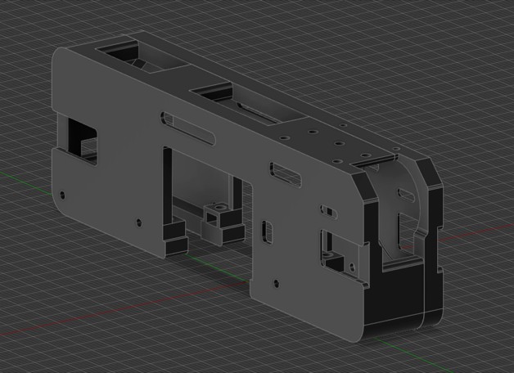Image resolution: width=514 pixels, height=373 pixels.
Task: Select the rectangular window at the plate's left end
Action: 83,142
